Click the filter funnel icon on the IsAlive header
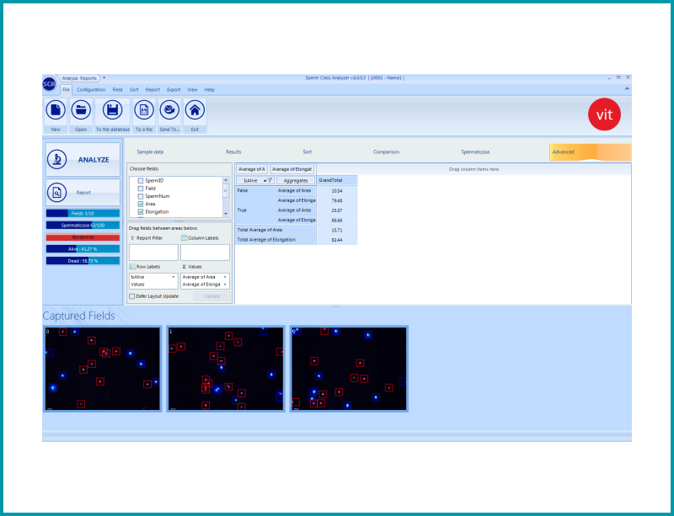This screenshot has height=516, width=674. pyautogui.click(x=270, y=180)
